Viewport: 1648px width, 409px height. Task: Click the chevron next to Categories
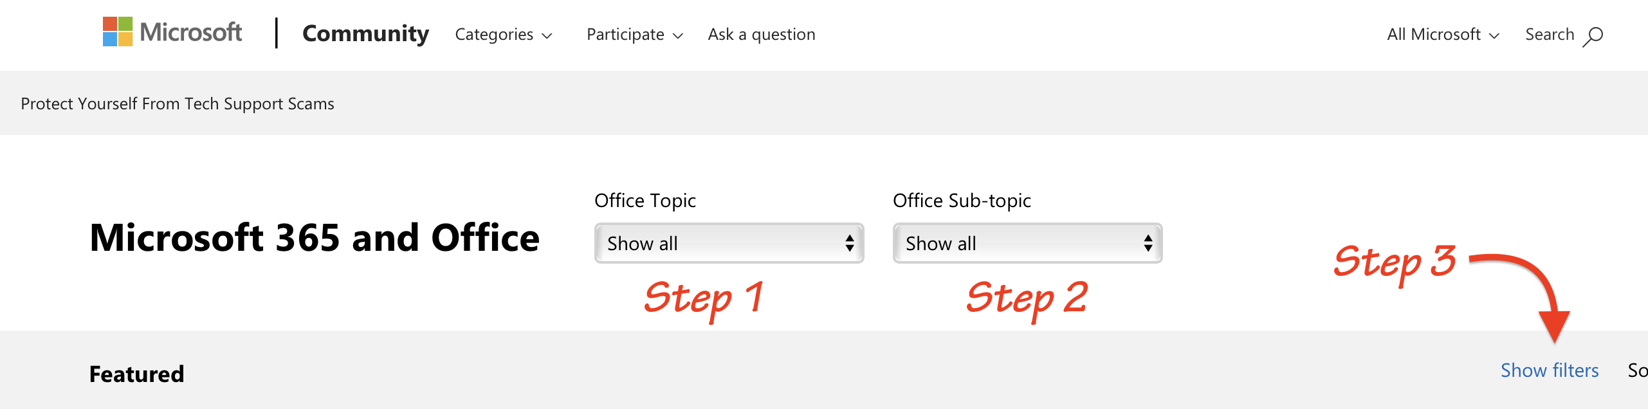pyautogui.click(x=547, y=36)
